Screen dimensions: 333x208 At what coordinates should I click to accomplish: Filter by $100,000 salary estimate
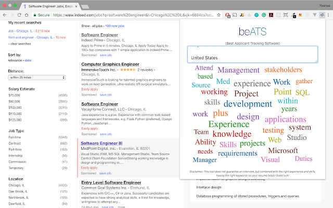coord(15,108)
